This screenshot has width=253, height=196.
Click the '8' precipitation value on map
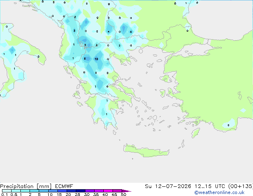pos(85,59)
